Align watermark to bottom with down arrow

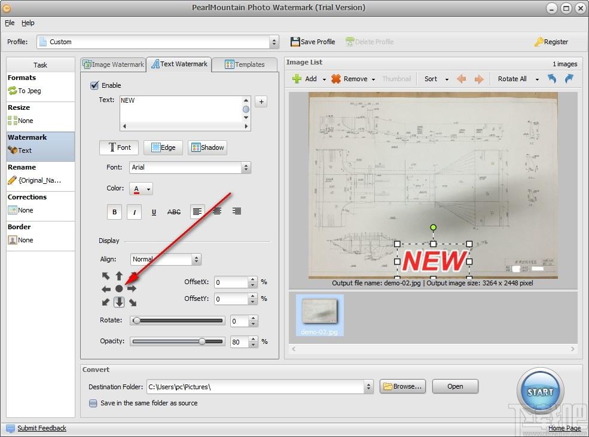tap(119, 302)
